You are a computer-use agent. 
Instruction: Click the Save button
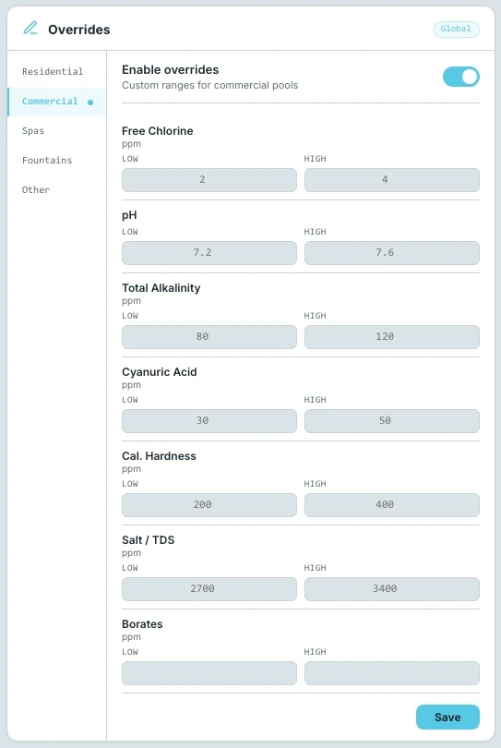447,717
